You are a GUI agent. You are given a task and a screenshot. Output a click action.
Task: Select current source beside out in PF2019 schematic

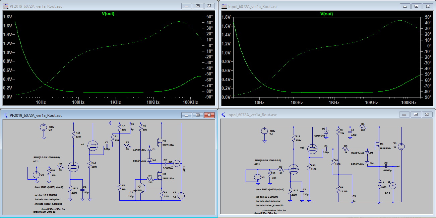coord(176,163)
